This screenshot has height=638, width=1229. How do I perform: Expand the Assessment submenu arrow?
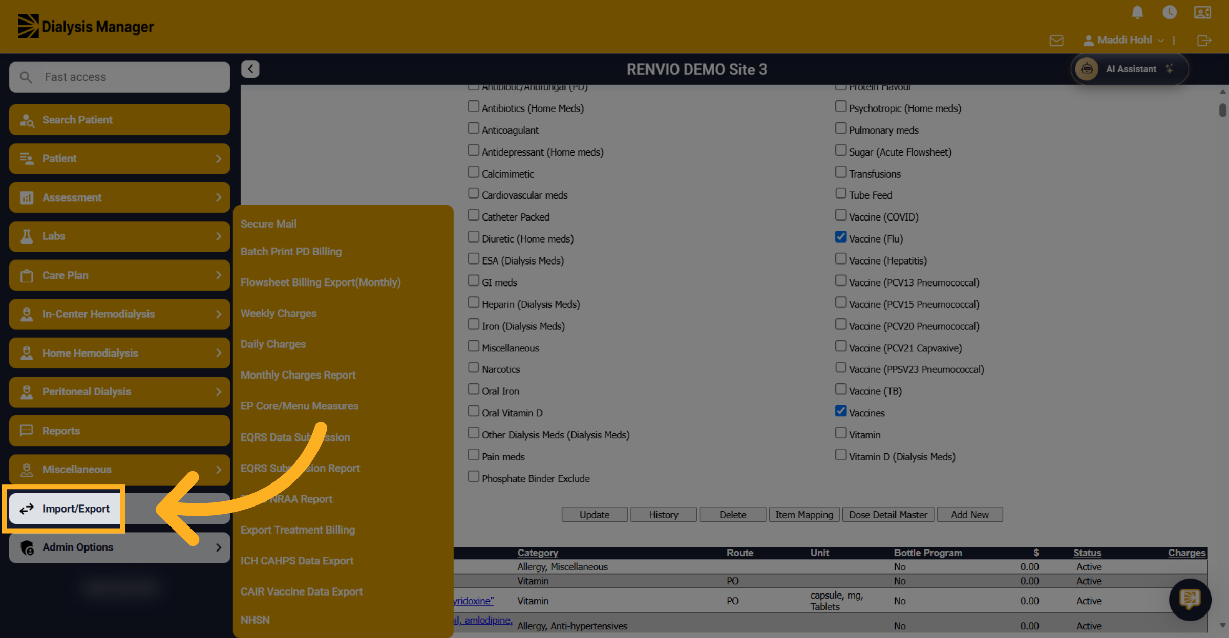[219, 197]
